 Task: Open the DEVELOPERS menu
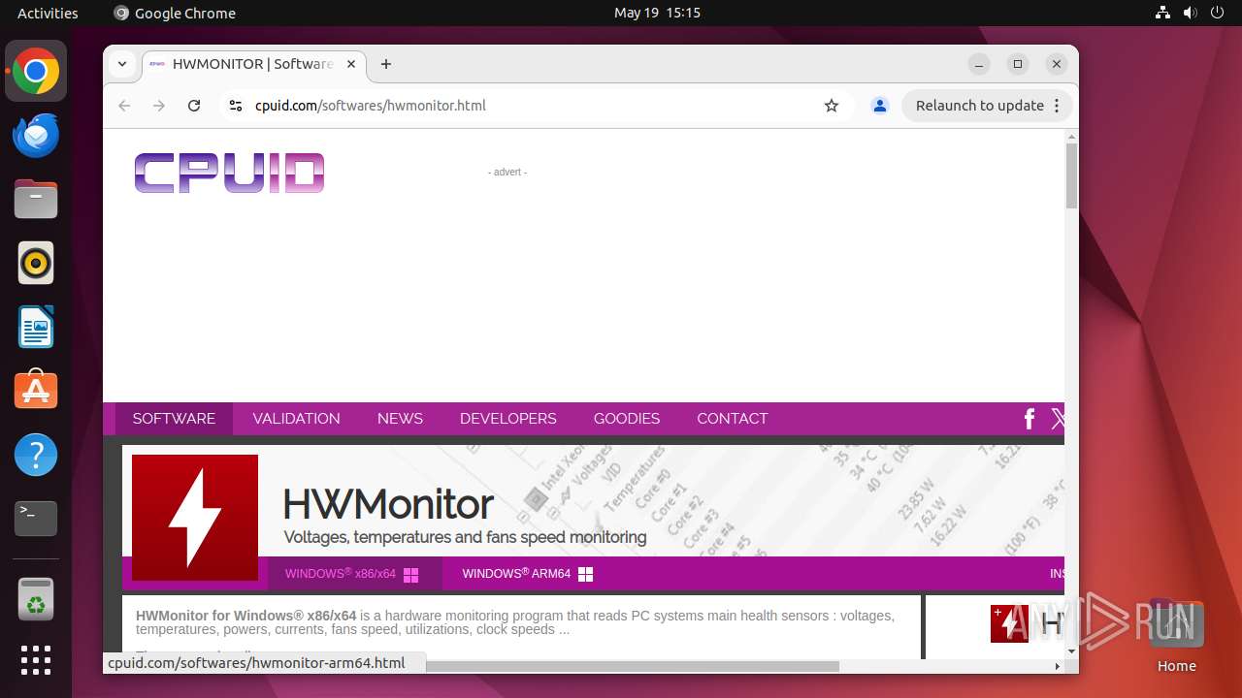pyautogui.click(x=507, y=419)
